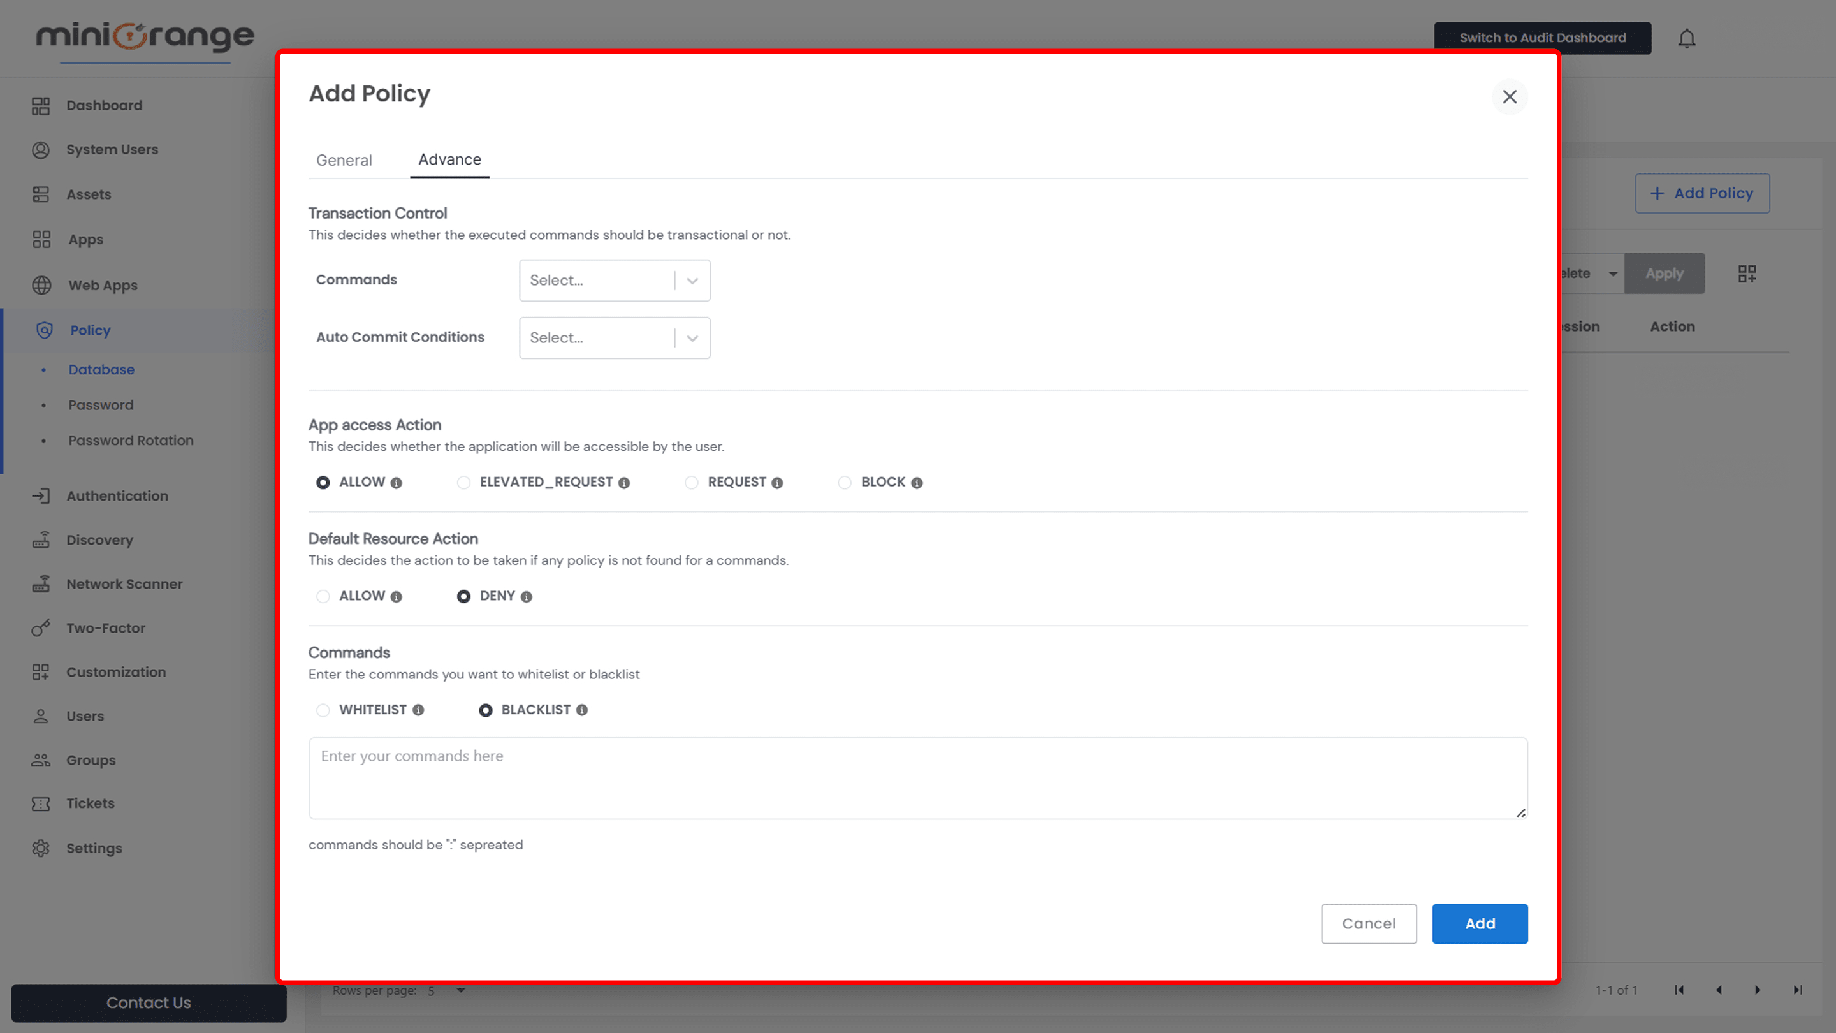Open the Commands select dropdown
This screenshot has height=1033, width=1836.
point(615,280)
